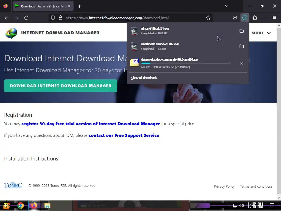
Task: Switch to Firefox on the taskbar
Action: [x=34, y=206]
